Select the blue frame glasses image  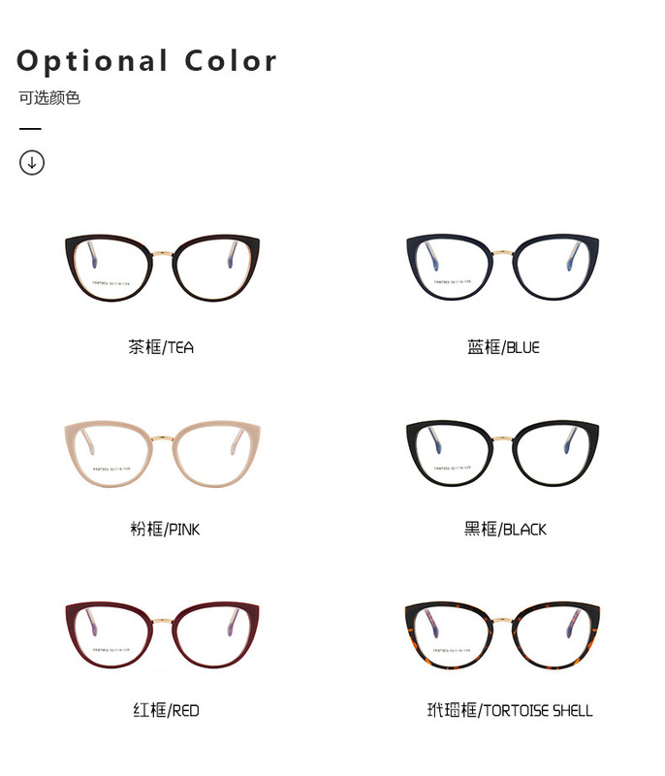502,267
